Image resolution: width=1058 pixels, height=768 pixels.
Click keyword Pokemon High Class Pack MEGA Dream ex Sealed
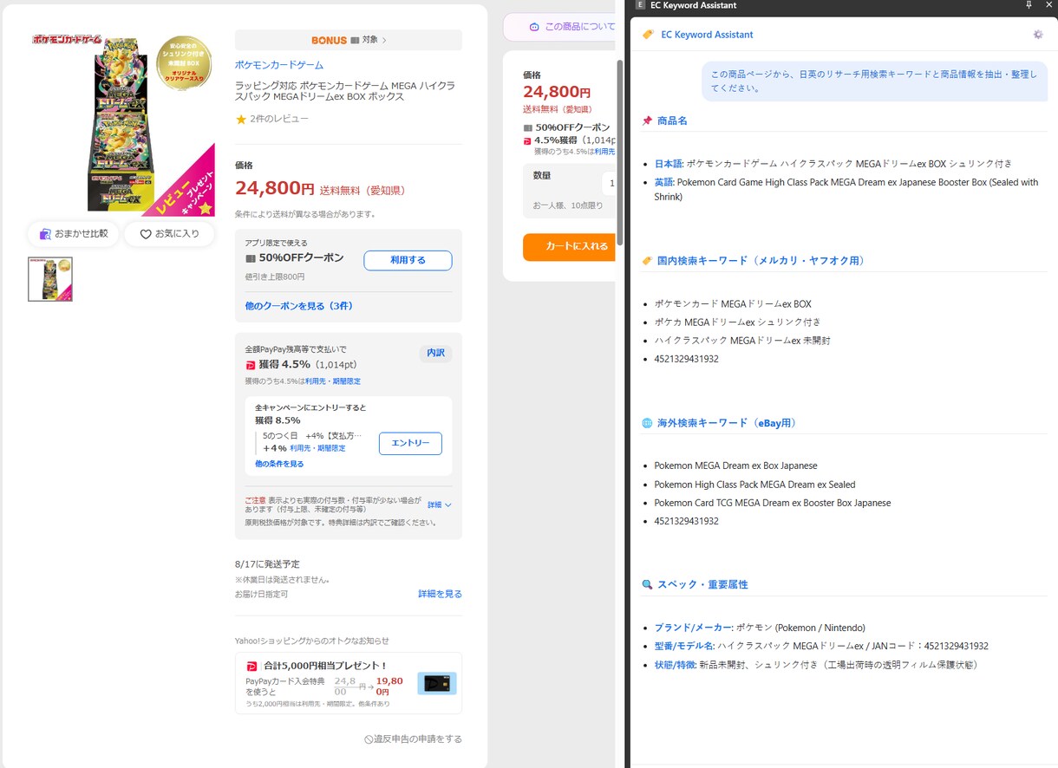coord(754,485)
